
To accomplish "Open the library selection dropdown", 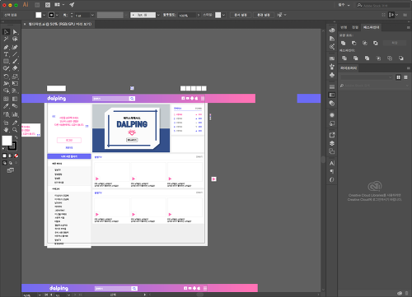I will pyautogui.click(x=367, y=77).
